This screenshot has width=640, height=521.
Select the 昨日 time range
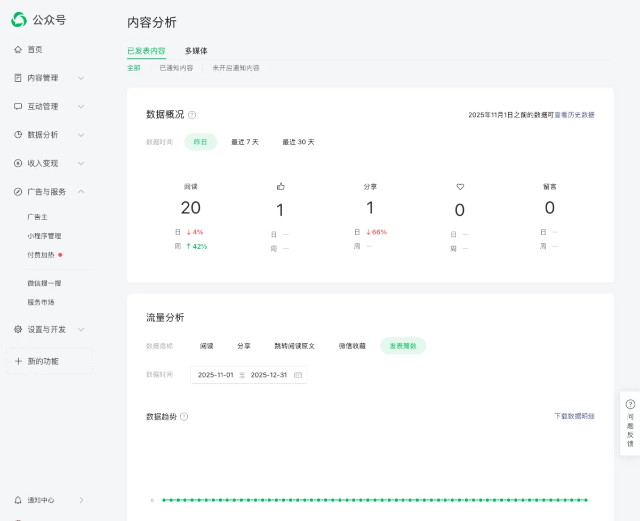tap(201, 142)
